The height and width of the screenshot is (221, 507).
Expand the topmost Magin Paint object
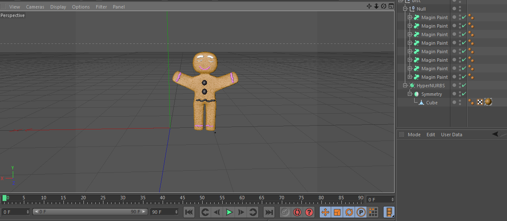[410, 17]
